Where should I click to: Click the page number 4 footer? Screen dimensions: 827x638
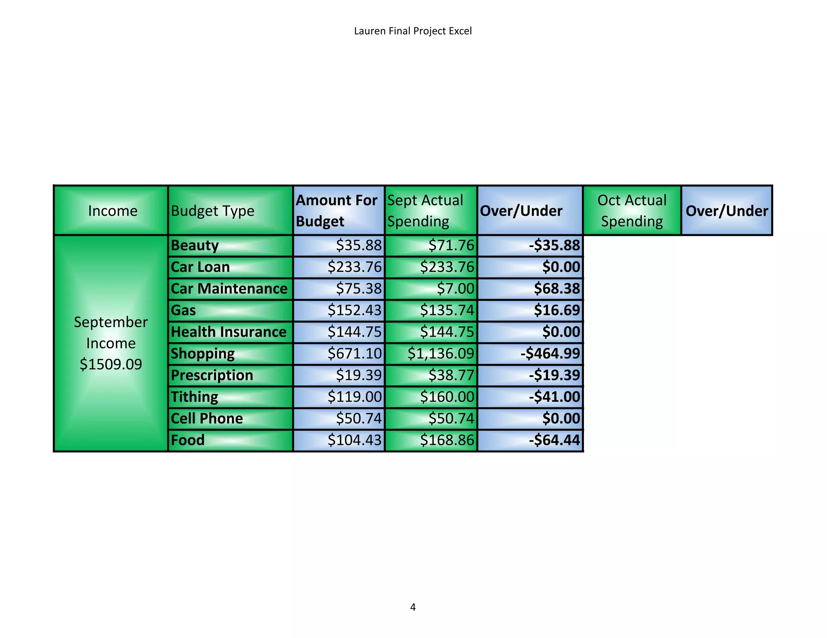[x=413, y=607]
